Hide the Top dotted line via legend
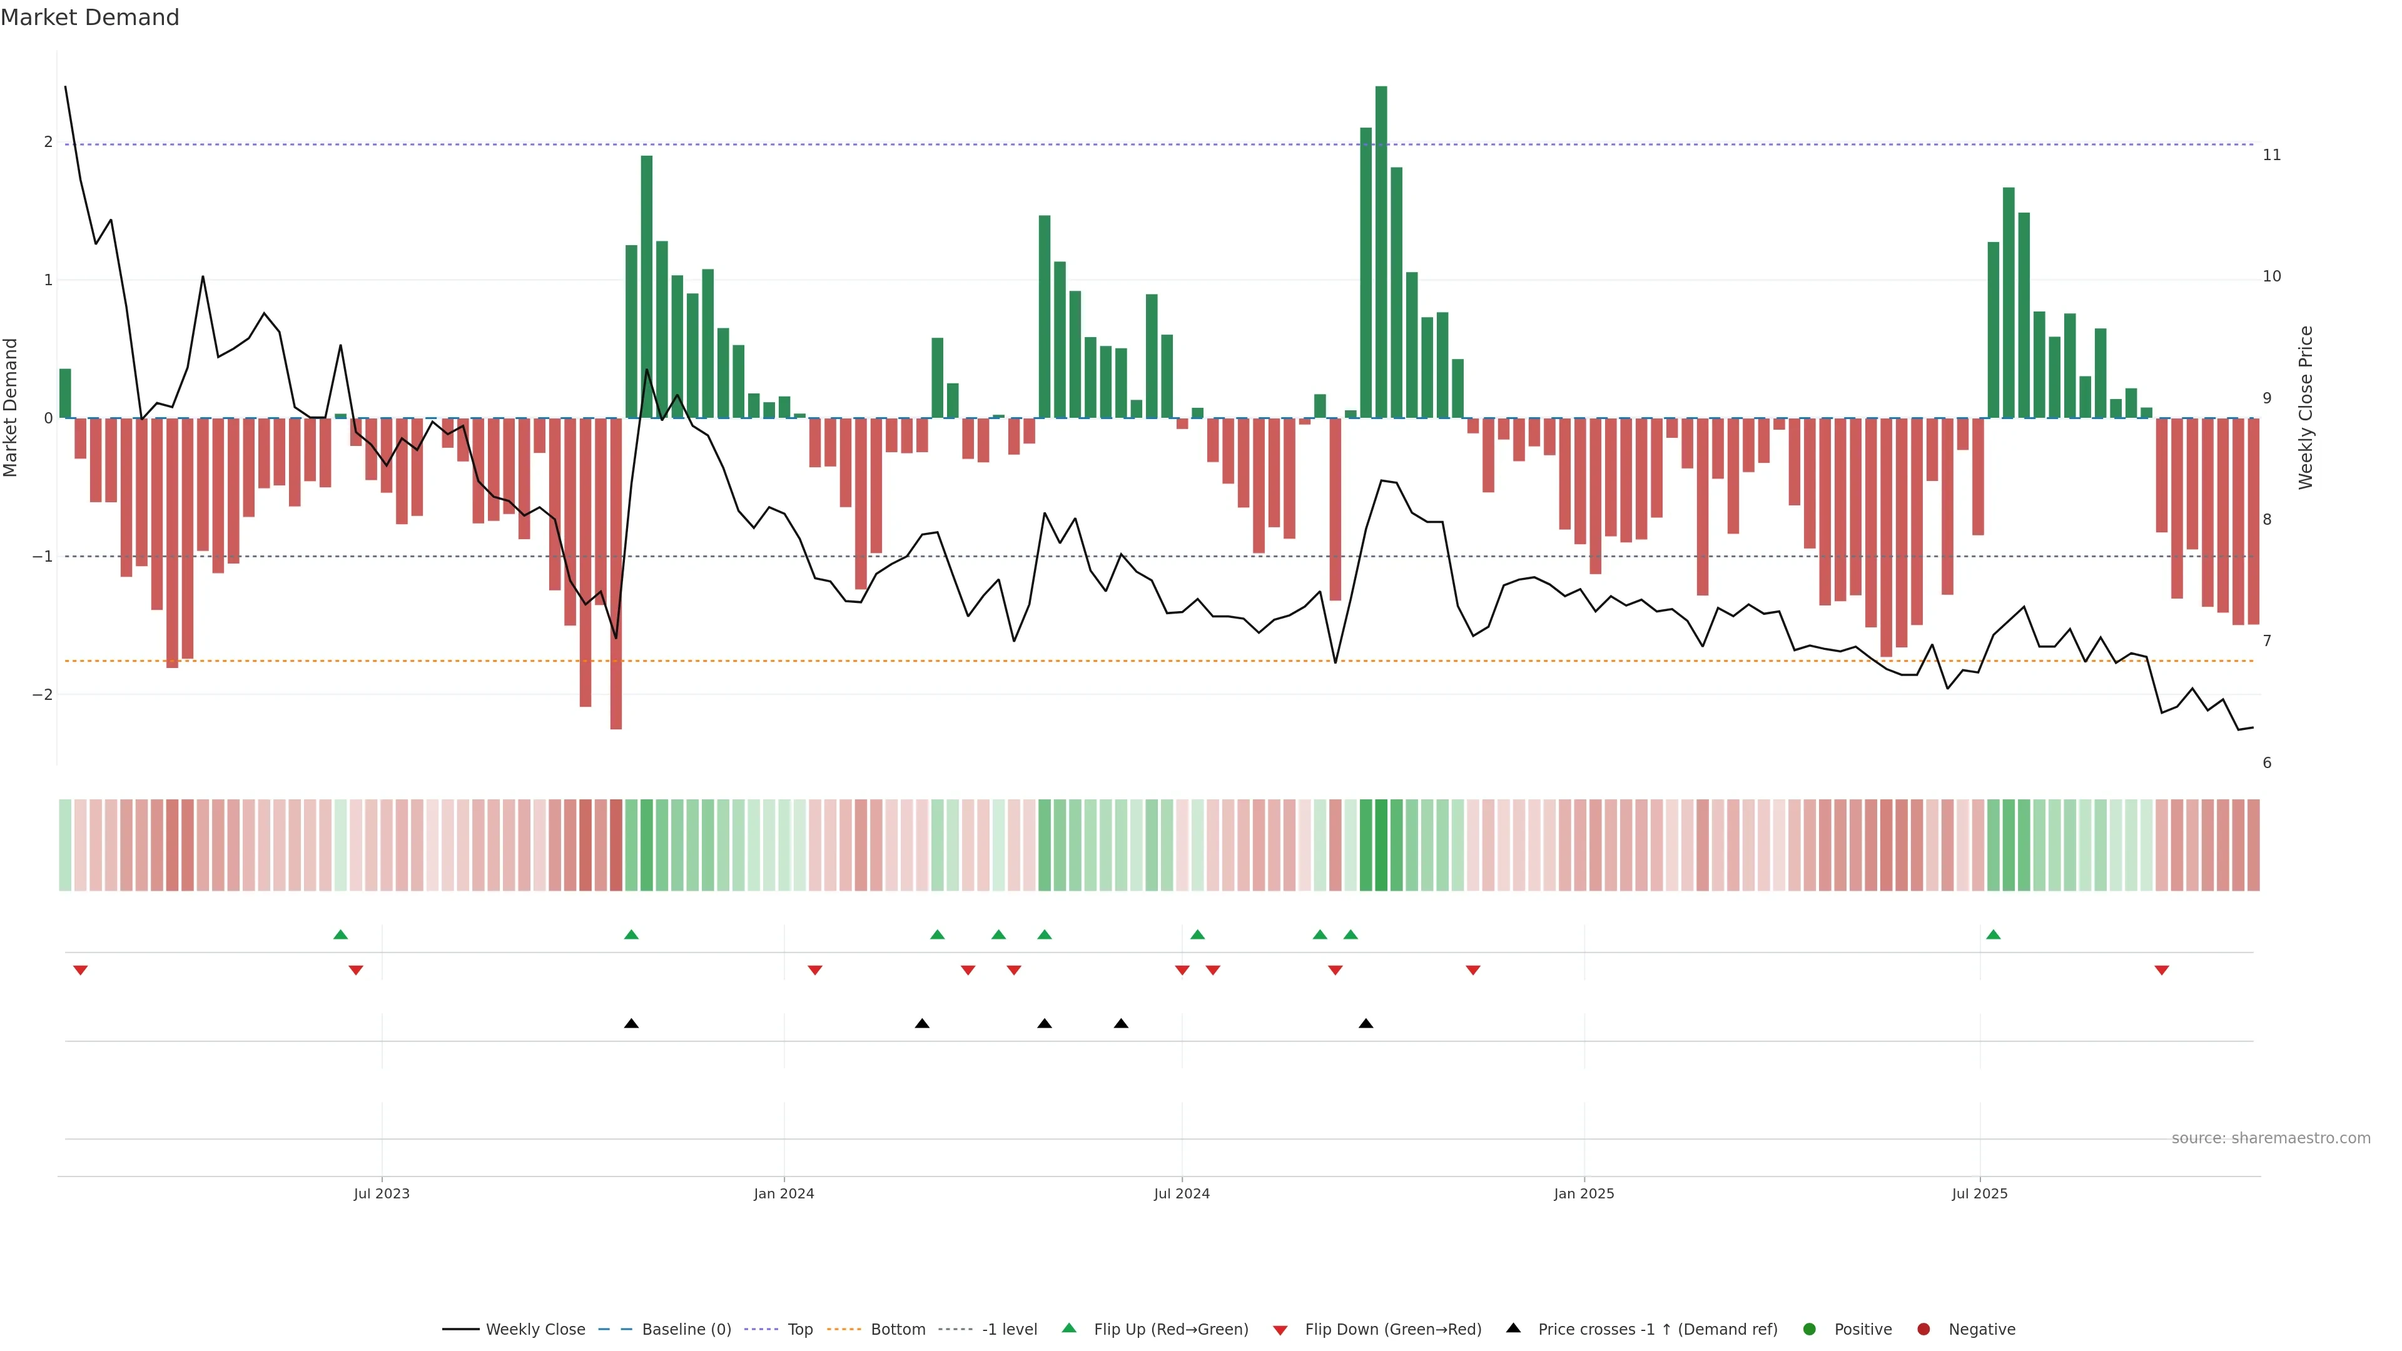 click(x=799, y=1328)
